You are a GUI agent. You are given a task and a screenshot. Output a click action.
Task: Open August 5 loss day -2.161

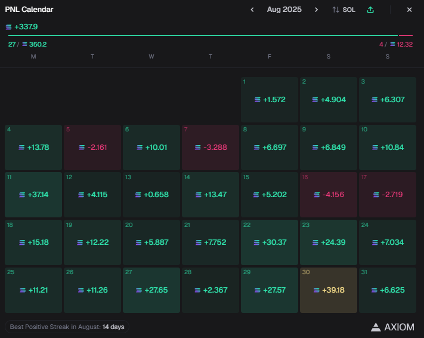click(92, 148)
